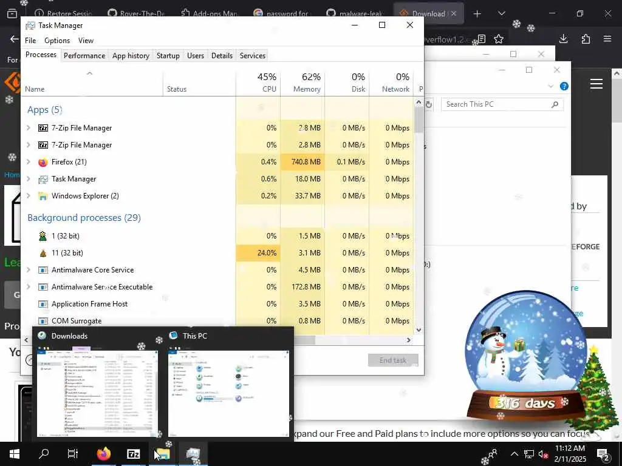The image size is (622, 466).
Task: Open taskbar search magnifier
Action: (44, 454)
